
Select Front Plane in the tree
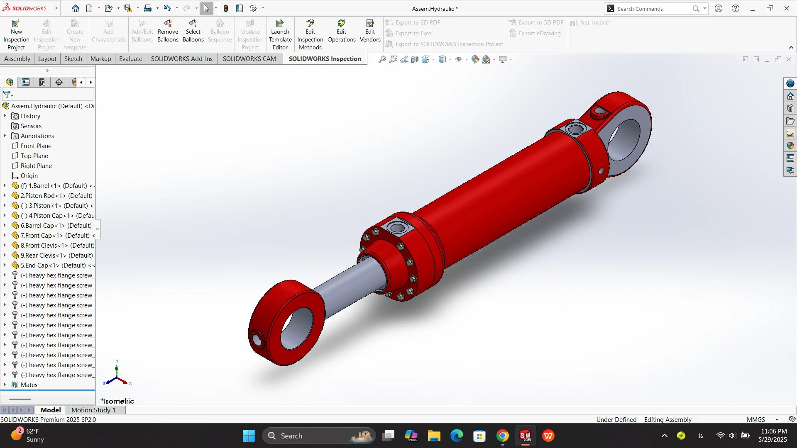click(36, 146)
